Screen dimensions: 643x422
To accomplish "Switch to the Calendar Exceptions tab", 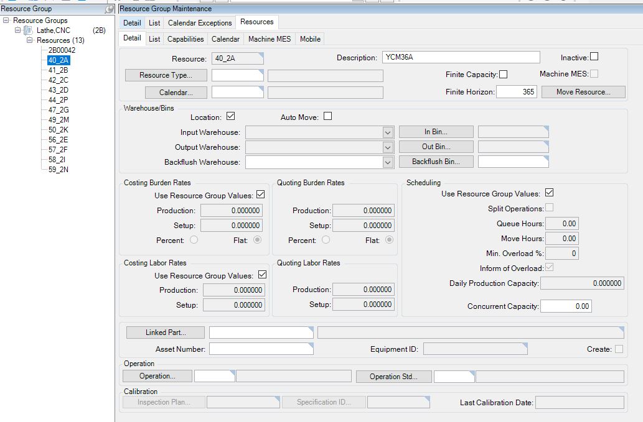I will [x=200, y=23].
